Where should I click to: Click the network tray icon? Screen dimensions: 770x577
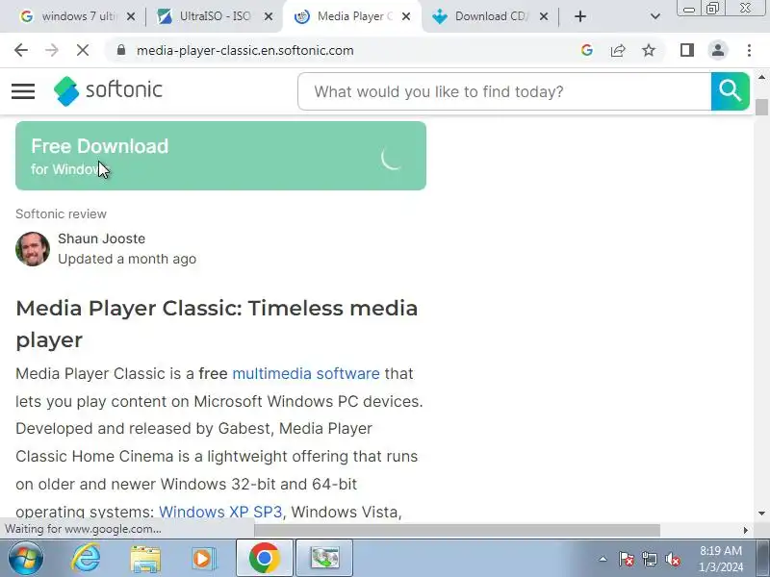(649, 559)
